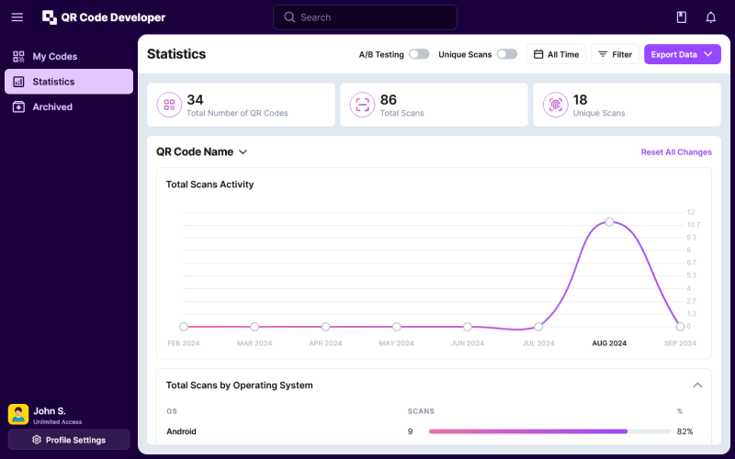Click the Unique Scans fingerprint icon

tap(555, 105)
